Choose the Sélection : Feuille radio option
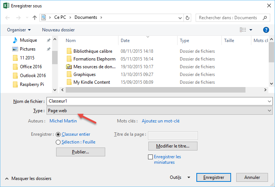The height and width of the screenshot is (187, 275). pyautogui.click(x=58, y=142)
